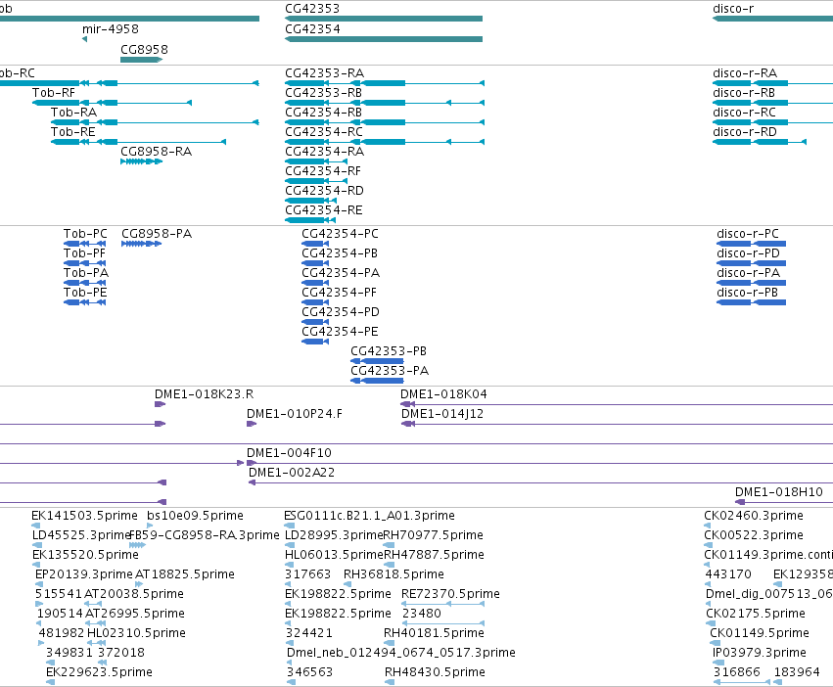Open protein Tob-PC

(84, 244)
